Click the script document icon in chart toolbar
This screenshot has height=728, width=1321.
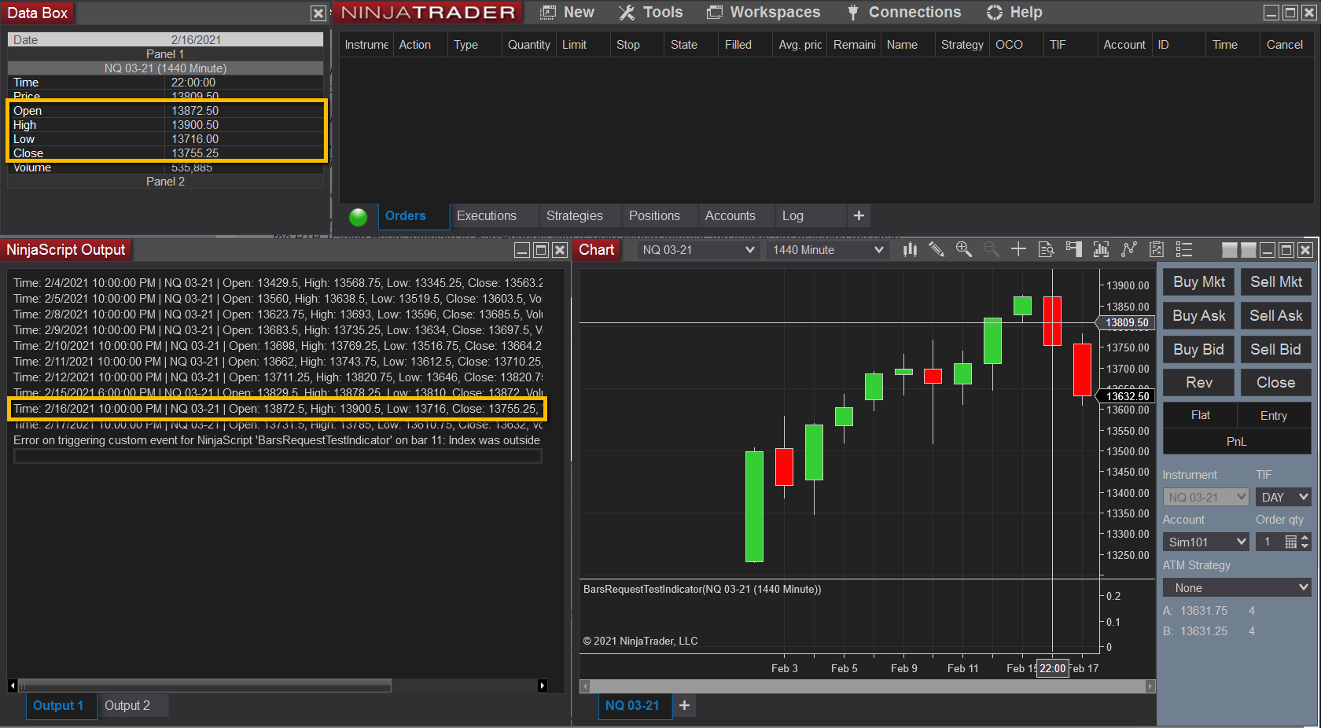[1157, 249]
